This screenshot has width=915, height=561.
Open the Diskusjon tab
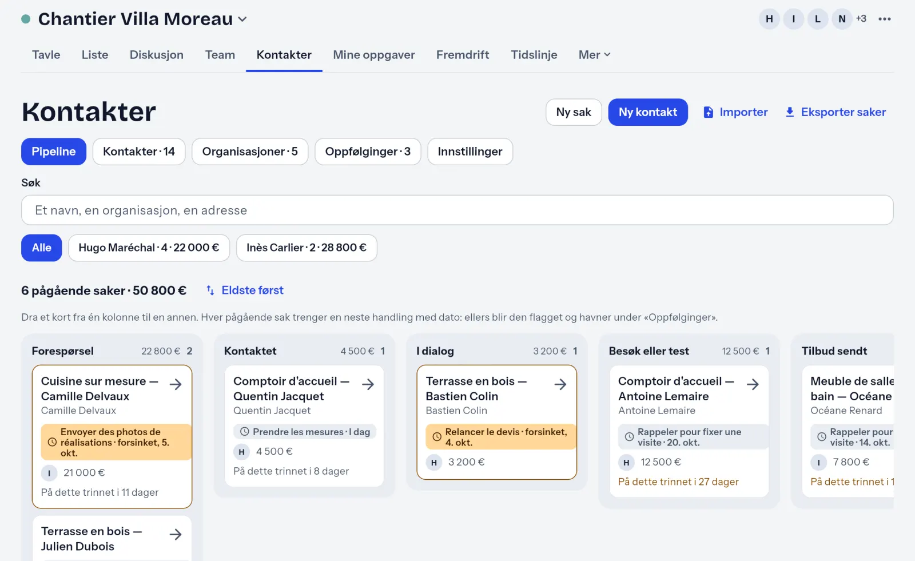click(157, 55)
